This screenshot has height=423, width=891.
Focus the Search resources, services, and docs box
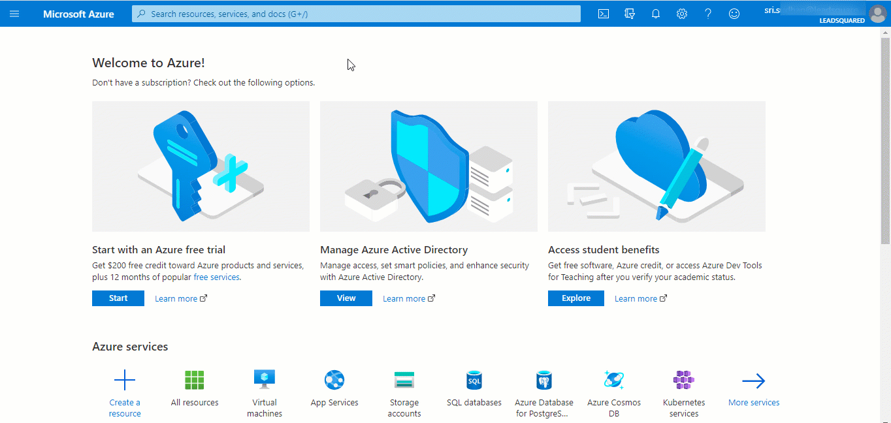[x=356, y=14]
